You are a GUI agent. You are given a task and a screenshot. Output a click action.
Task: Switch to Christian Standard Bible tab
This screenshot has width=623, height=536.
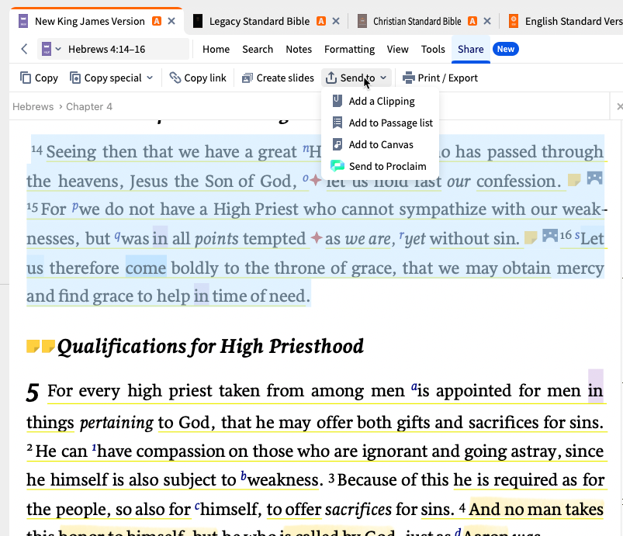click(x=417, y=21)
